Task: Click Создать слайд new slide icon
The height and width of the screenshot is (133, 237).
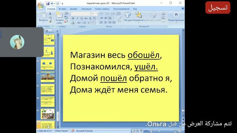Action: 59,15
